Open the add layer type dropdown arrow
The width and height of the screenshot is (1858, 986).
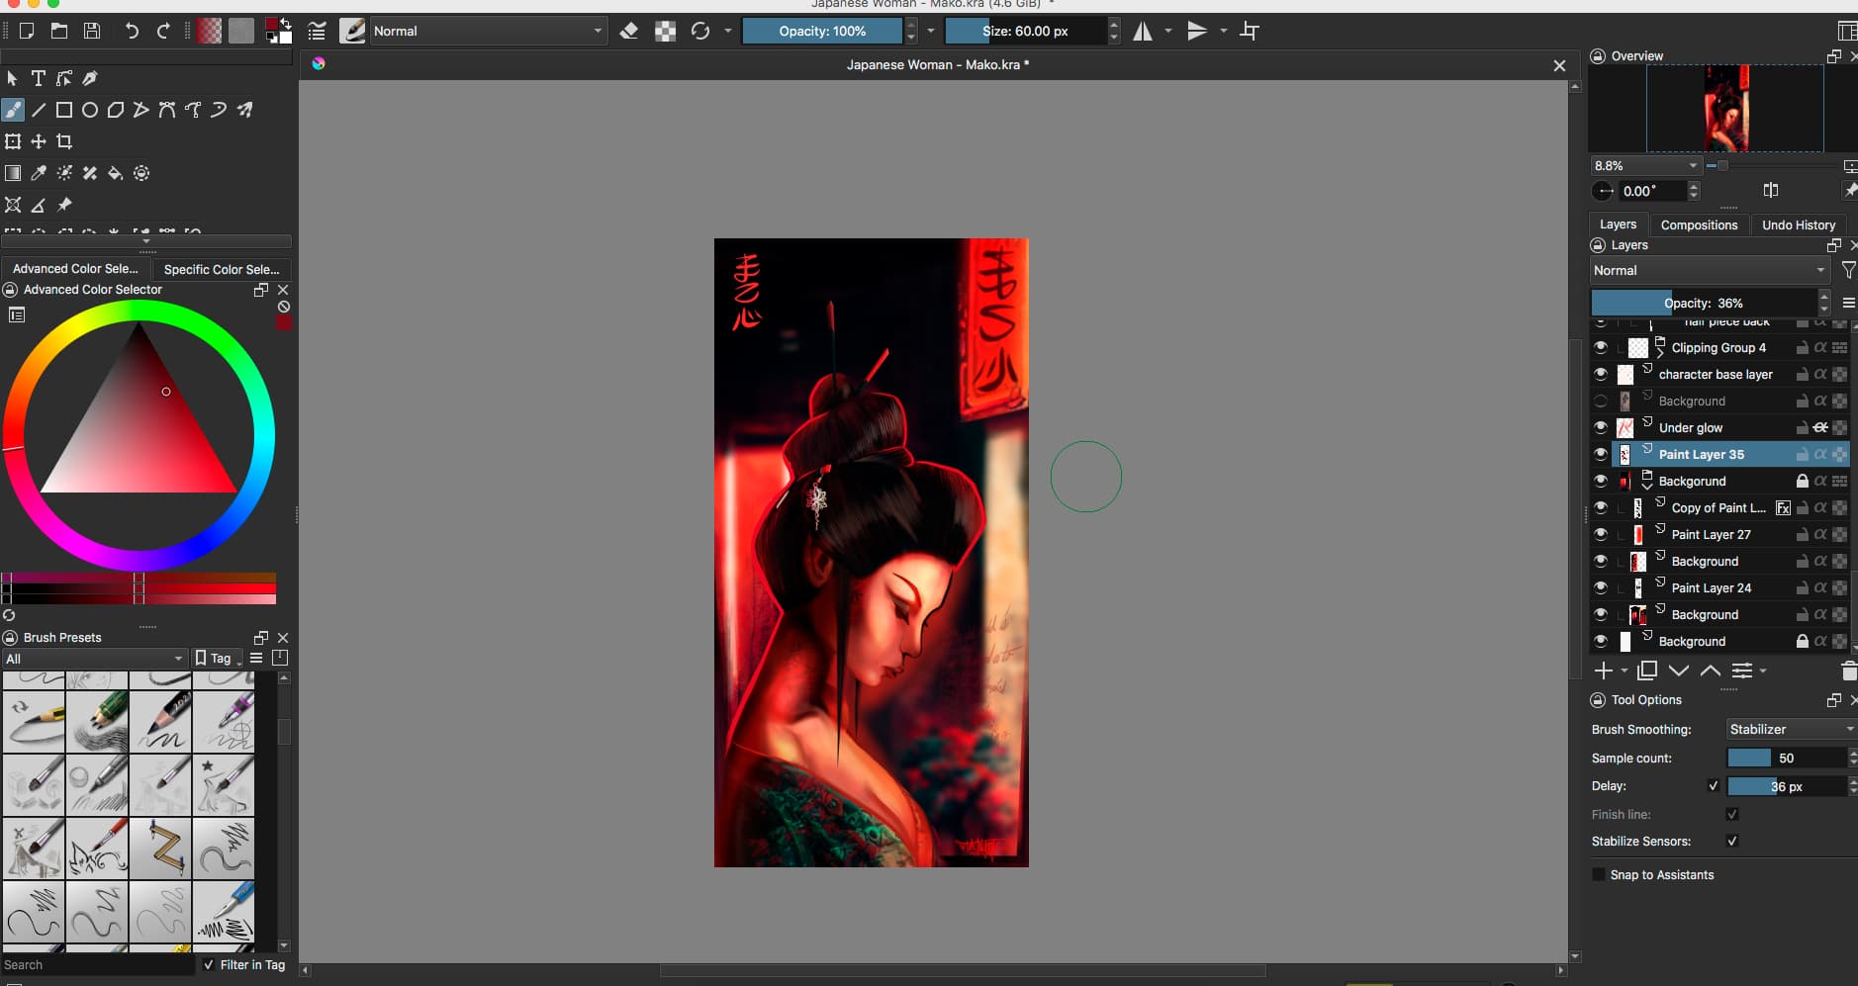pos(1624,671)
